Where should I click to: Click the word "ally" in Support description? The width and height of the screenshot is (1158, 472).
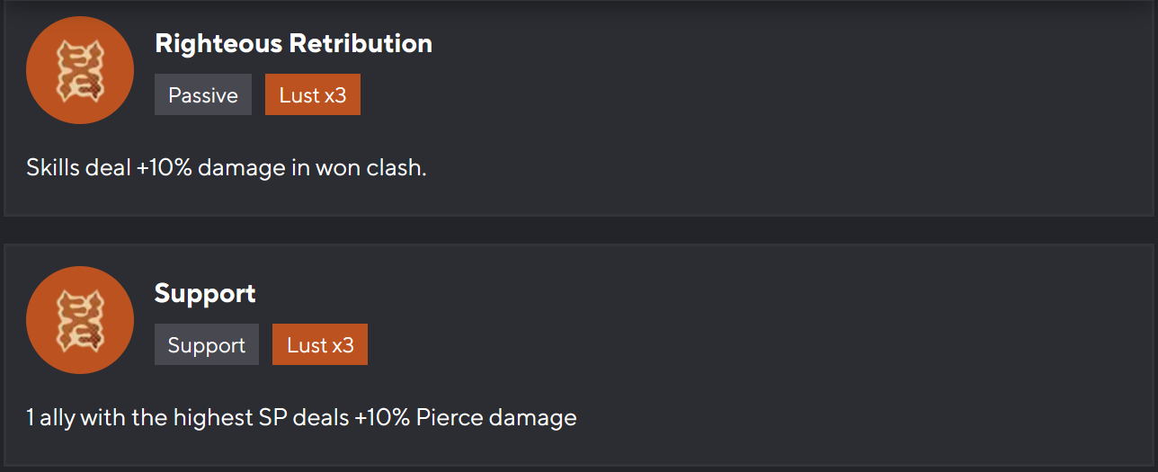click(x=58, y=418)
